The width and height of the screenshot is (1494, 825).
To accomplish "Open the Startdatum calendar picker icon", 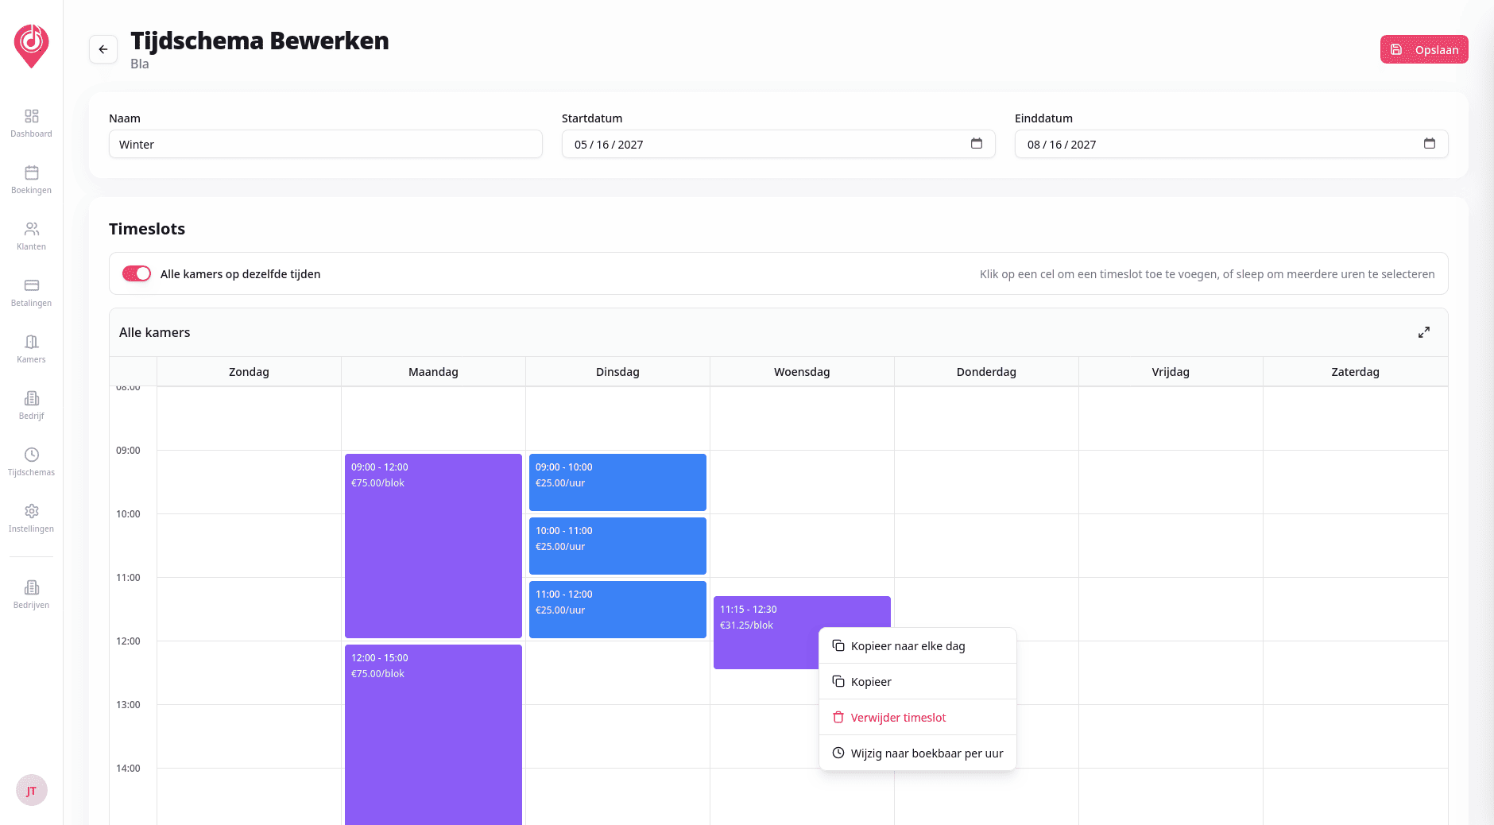I will pyautogui.click(x=977, y=144).
